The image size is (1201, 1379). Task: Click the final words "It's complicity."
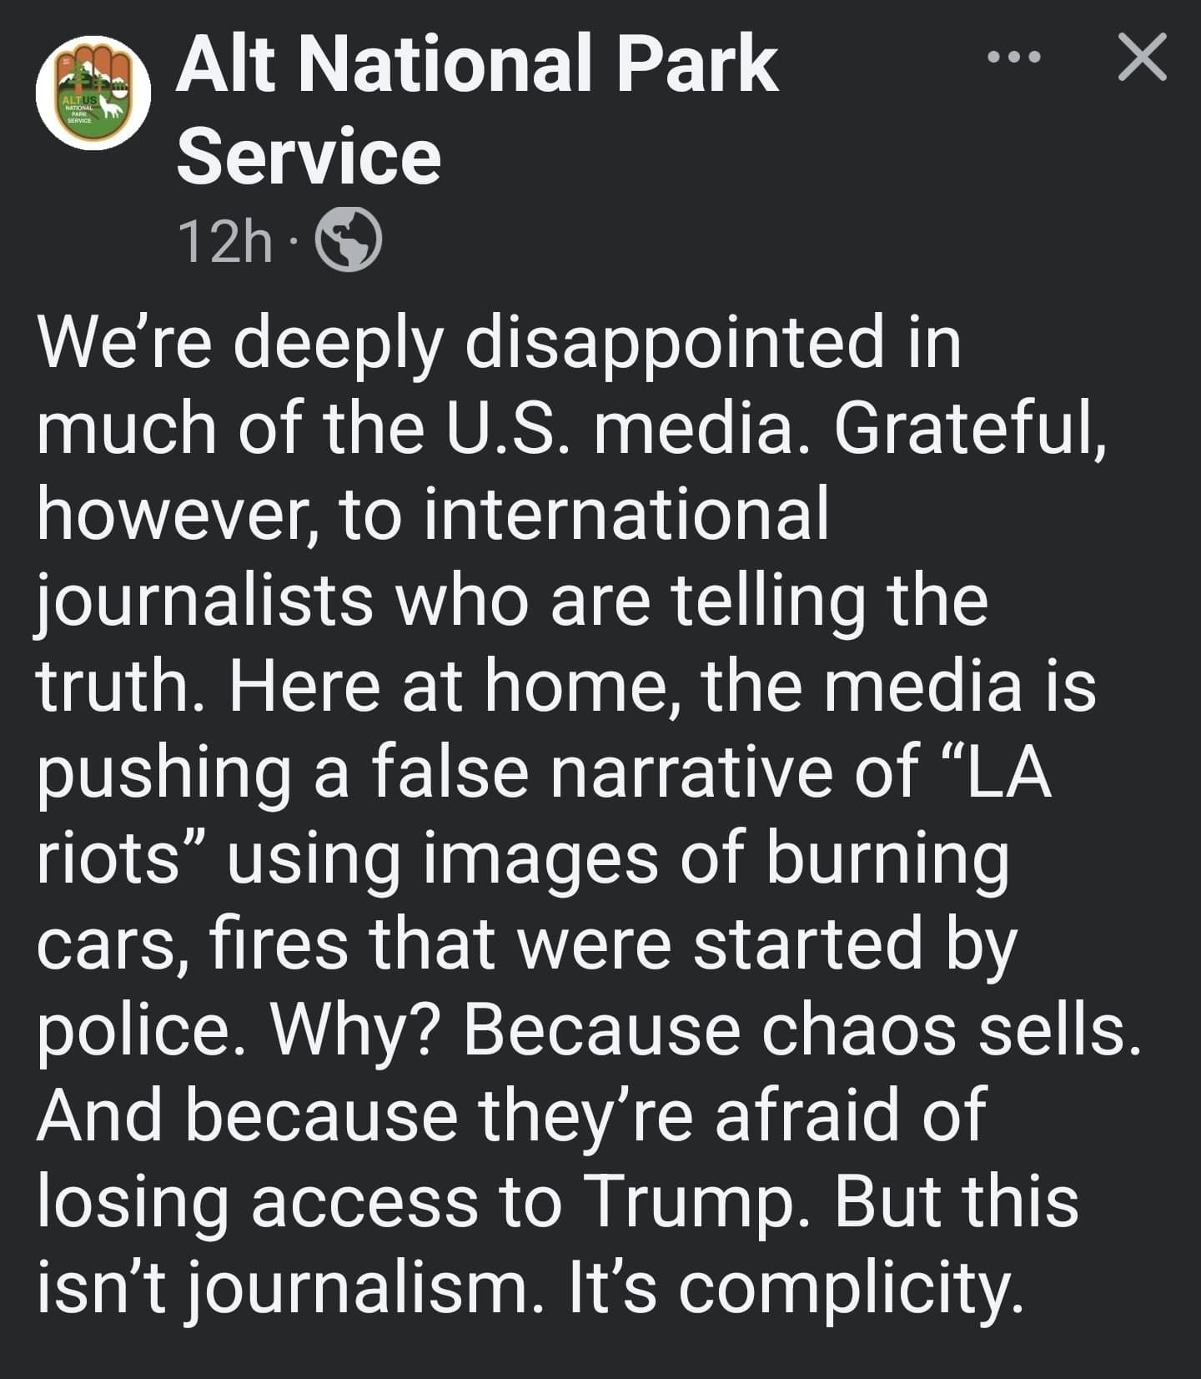point(796,1287)
